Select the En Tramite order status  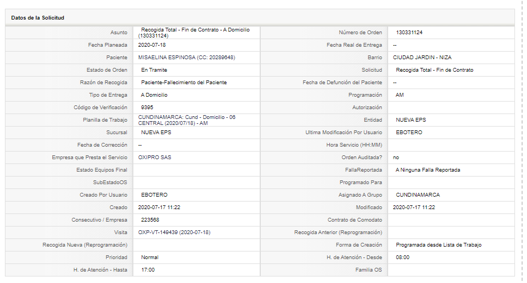point(154,70)
